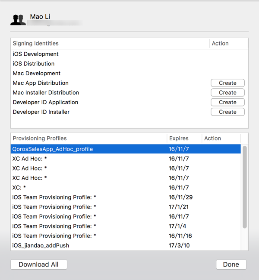Viewport: 259px width, 280px height.
Task: Create Developer ID Application identity
Action: coord(227,102)
